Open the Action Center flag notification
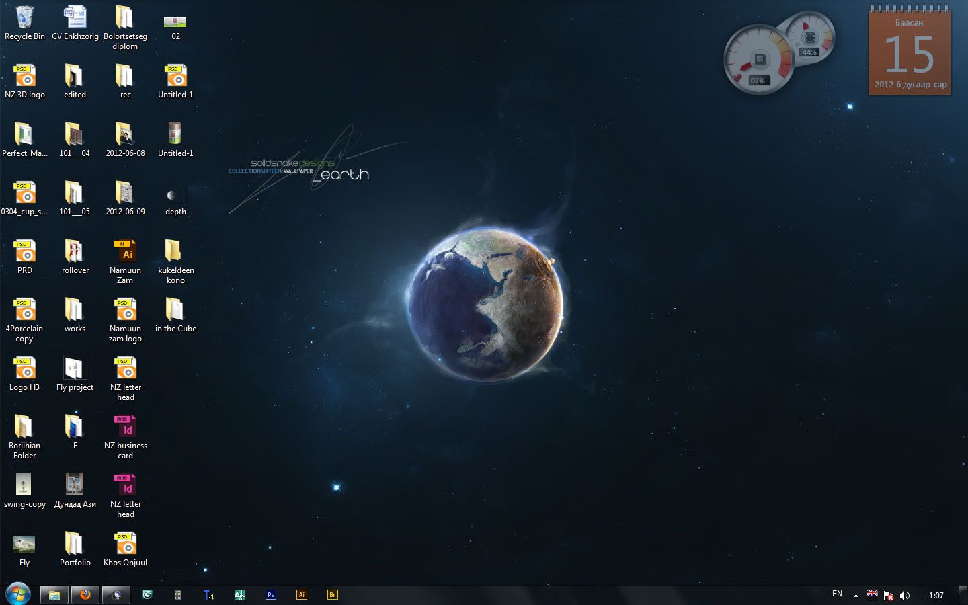The width and height of the screenshot is (968, 605). coord(889,595)
